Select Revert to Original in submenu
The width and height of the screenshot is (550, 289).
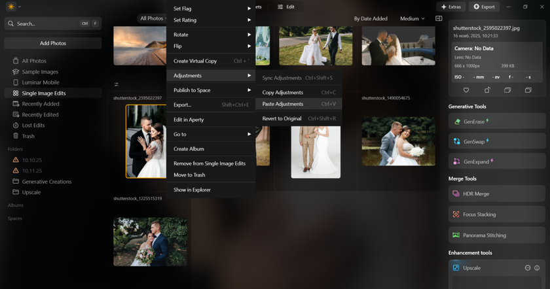tap(299, 118)
